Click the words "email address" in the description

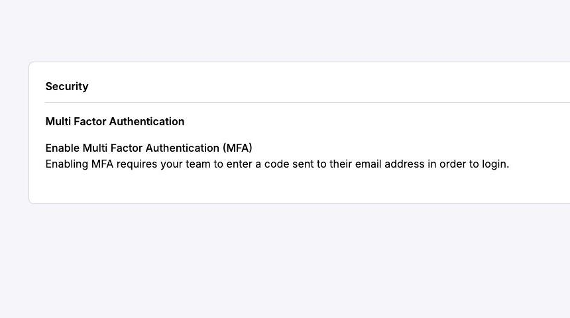point(390,164)
